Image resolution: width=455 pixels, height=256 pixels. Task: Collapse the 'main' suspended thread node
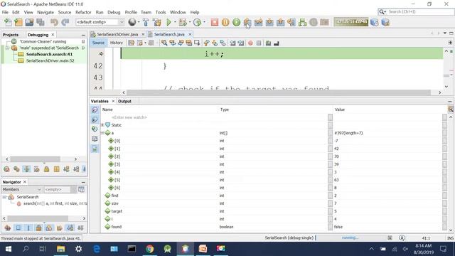tap(7, 48)
